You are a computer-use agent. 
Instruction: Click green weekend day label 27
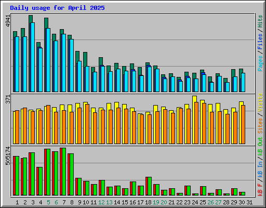click(x=218, y=202)
